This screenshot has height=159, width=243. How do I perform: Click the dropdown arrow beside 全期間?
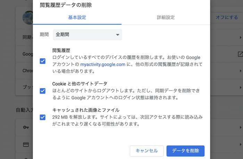(118, 35)
